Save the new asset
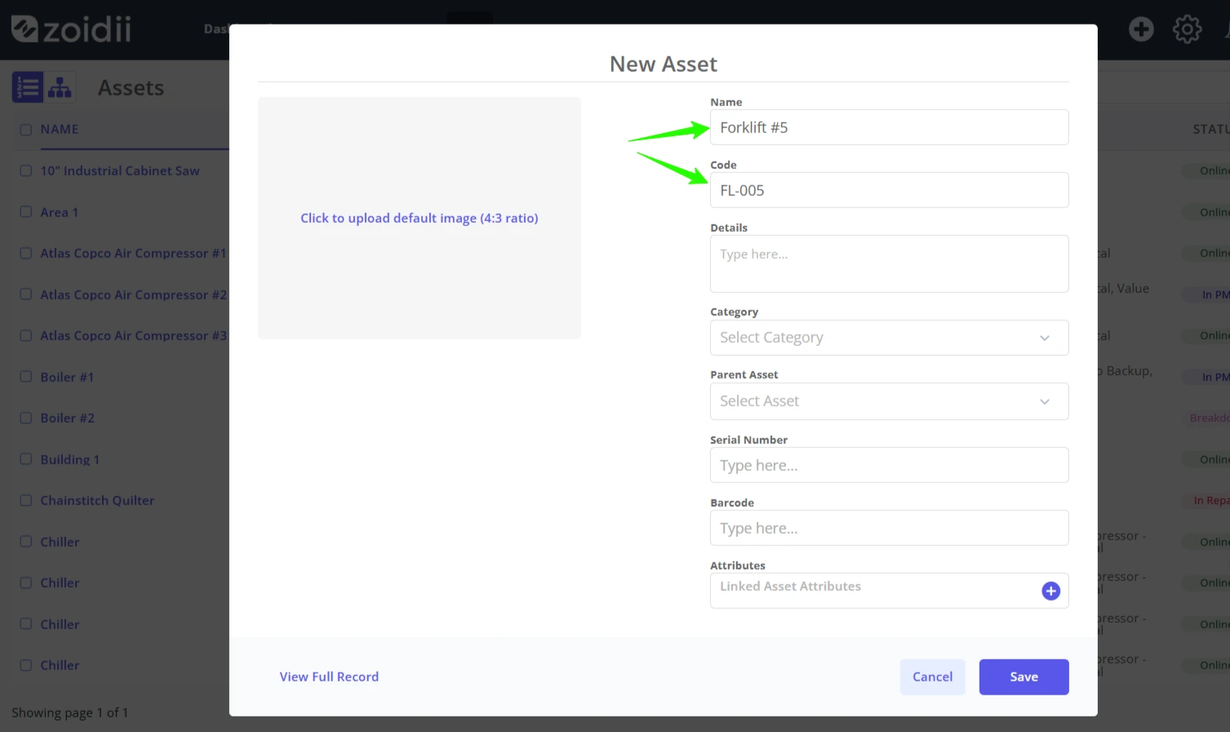This screenshot has width=1230, height=732. point(1024,677)
